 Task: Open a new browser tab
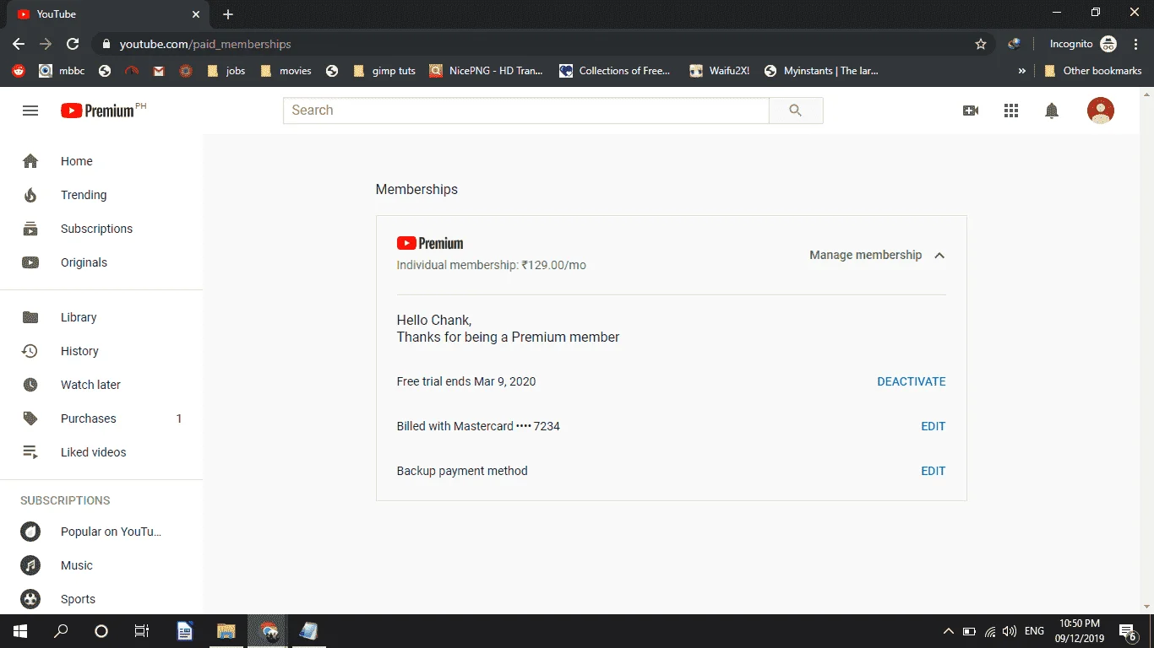(x=228, y=14)
